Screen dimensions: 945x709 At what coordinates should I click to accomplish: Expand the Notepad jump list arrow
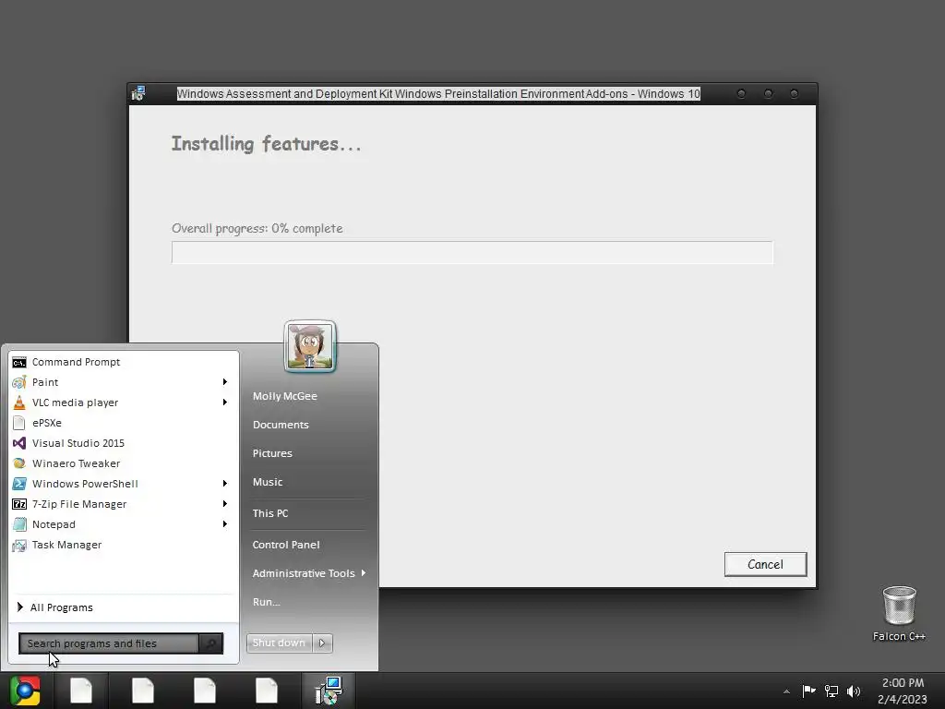[x=225, y=524]
